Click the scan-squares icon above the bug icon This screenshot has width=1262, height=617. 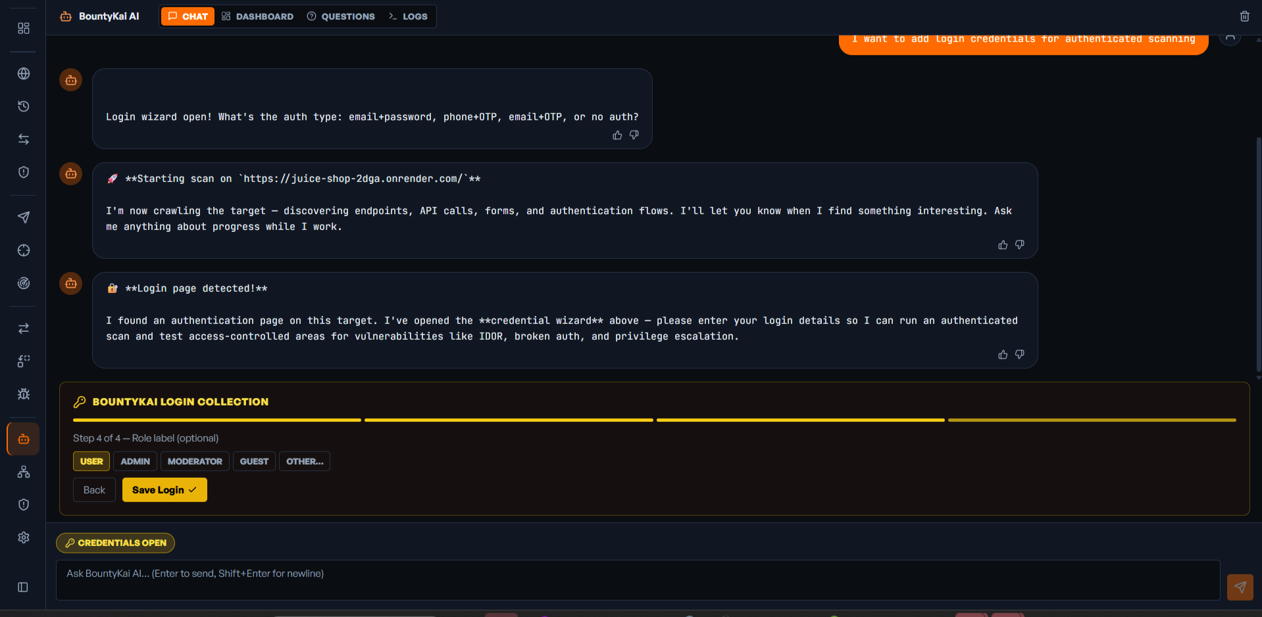click(24, 361)
